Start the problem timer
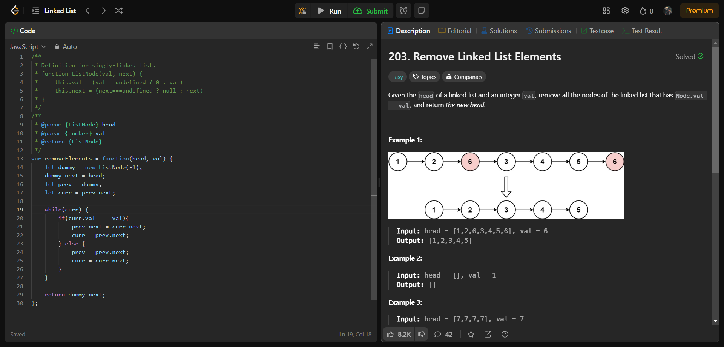The height and width of the screenshot is (347, 724). [x=403, y=11]
